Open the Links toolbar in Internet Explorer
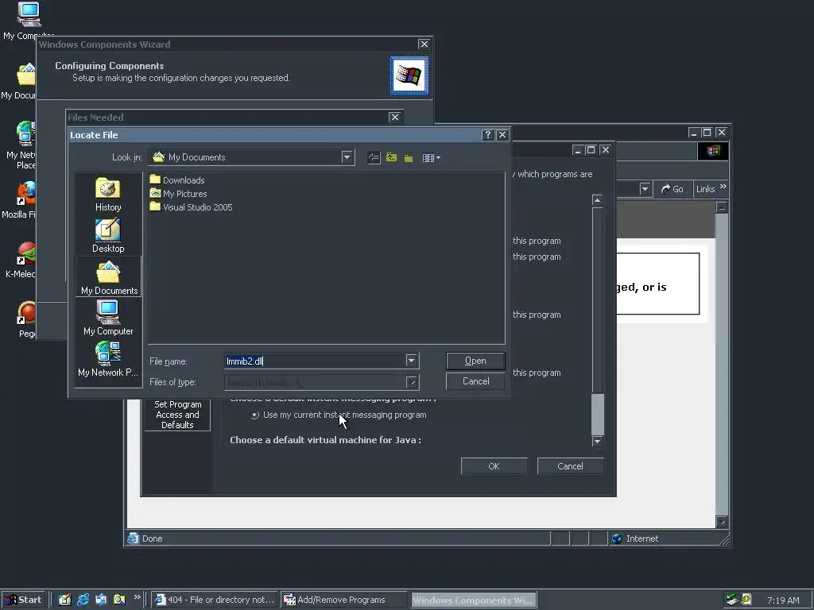The image size is (814, 610). (706, 189)
